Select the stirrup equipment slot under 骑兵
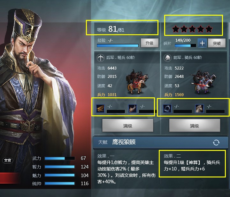The image size is (230, 197). [x=167, y=109]
